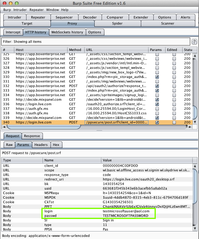
Task: Open the Alerts tab
Action: pyautogui.click(x=185, y=17)
